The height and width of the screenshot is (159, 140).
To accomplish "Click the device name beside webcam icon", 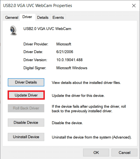I will pyautogui.click(x=47, y=29).
